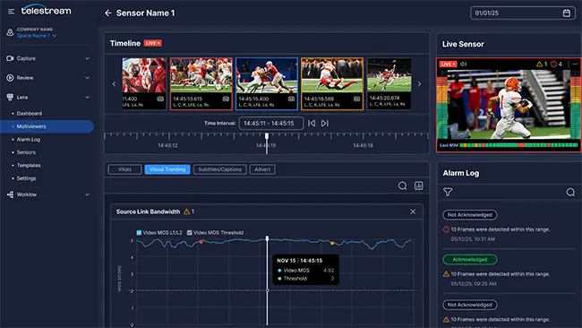Click the red error icon on 10:31 AM alarm
This screenshot has height=328, width=582.
(x=446, y=229)
